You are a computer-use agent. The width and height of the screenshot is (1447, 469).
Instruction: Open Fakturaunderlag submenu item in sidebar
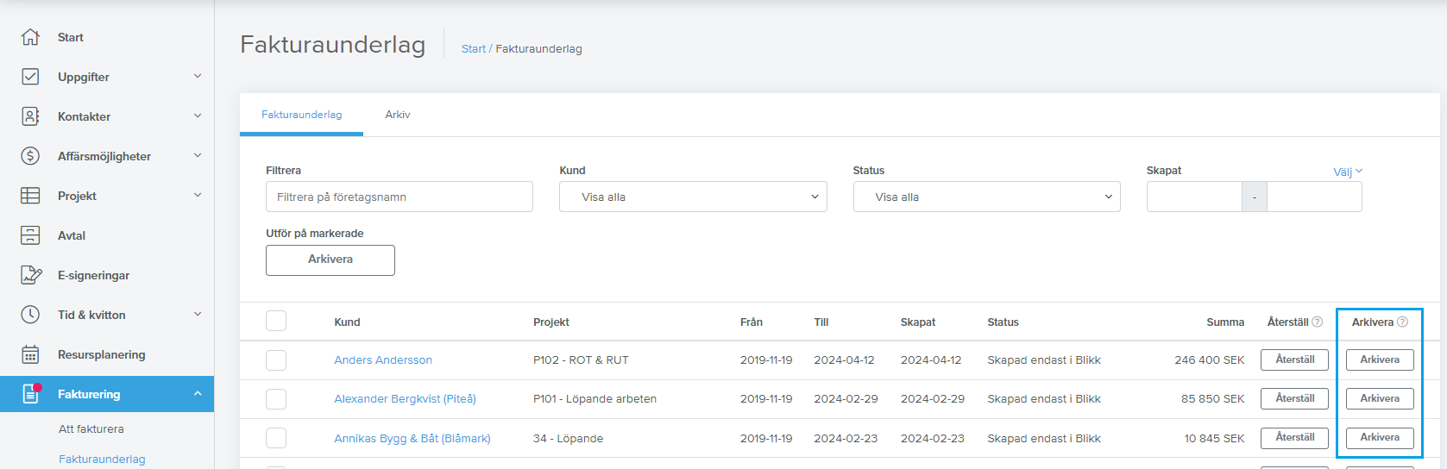(102, 460)
